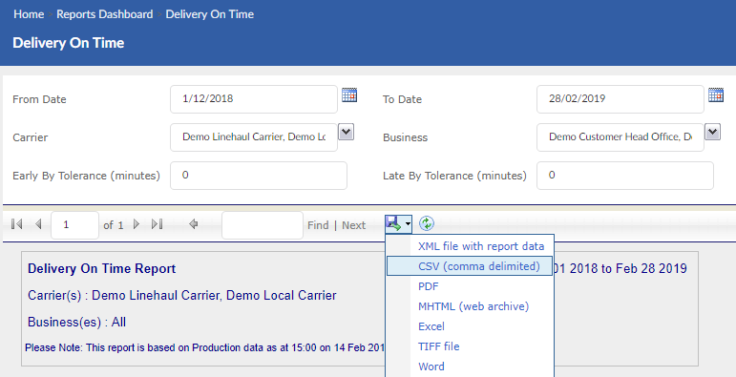736x377 pixels.
Task: Expand the Business dropdown list
Action: (x=712, y=133)
